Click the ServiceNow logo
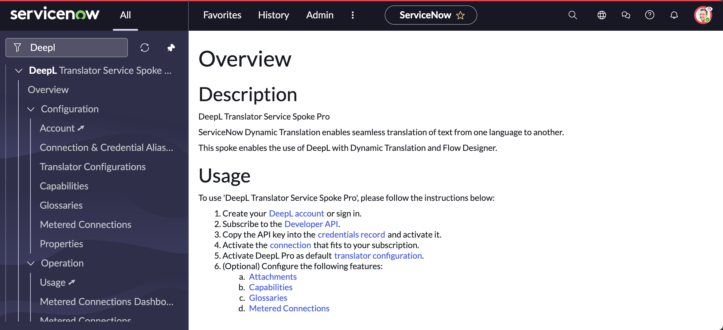This screenshot has height=330, width=723. tap(55, 14)
